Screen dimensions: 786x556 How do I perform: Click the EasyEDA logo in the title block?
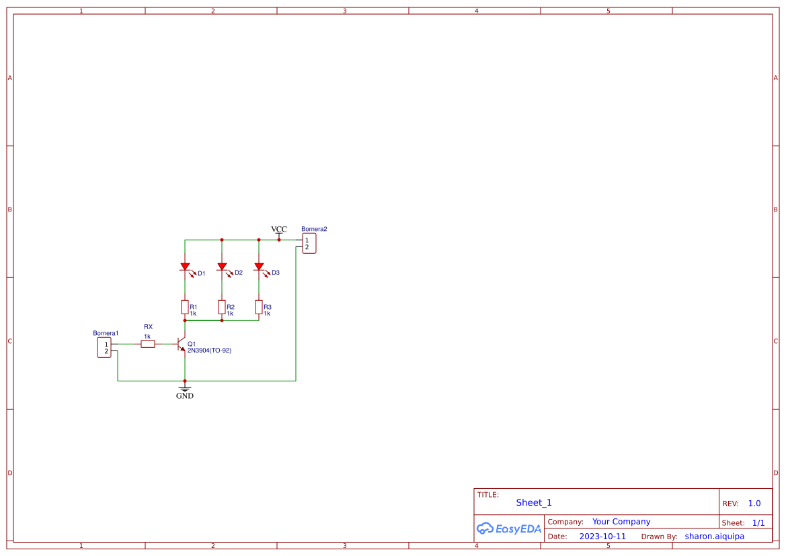tap(510, 528)
